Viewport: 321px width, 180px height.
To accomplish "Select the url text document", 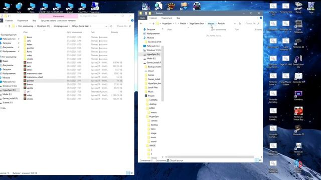I will 73,91.
